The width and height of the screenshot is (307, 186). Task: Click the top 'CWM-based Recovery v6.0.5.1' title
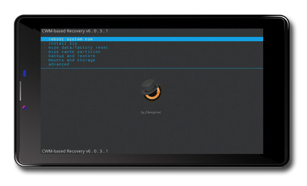click(x=75, y=31)
